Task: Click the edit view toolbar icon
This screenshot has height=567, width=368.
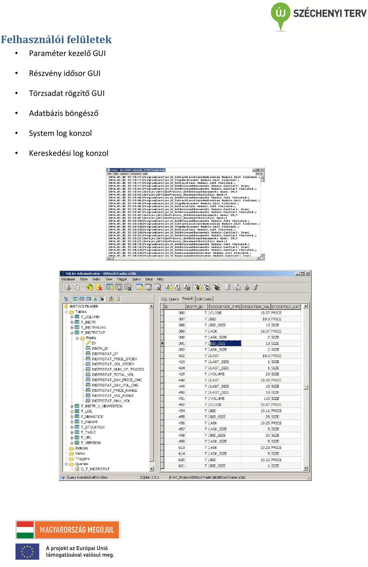Action: click(178, 287)
